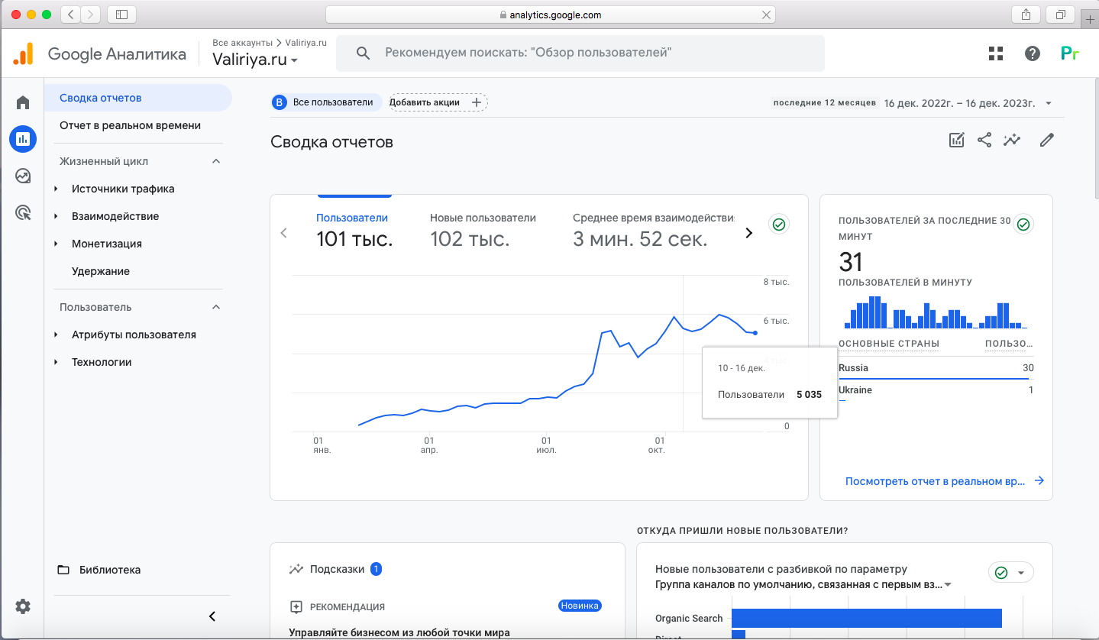This screenshot has width=1099, height=640.
Task: Open Отчет в реальном времени
Action: 131,125
